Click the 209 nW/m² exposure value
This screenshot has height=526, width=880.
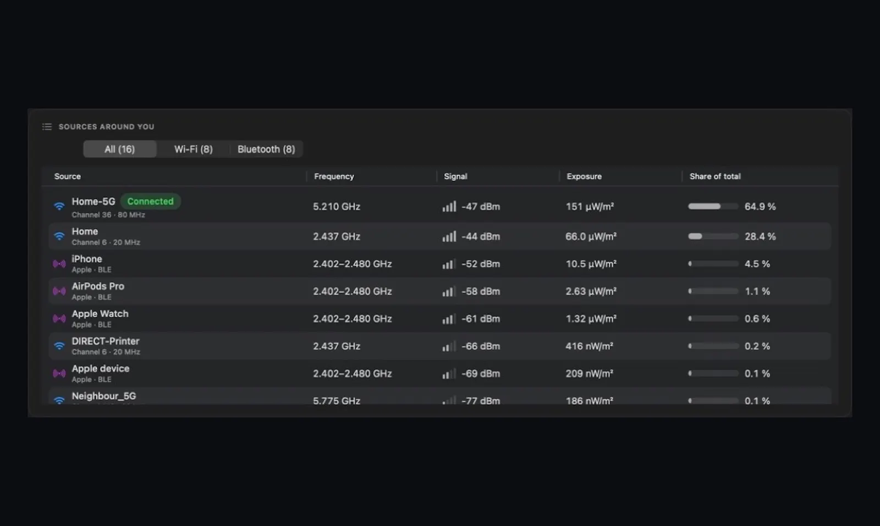pyautogui.click(x=589, y=374)
